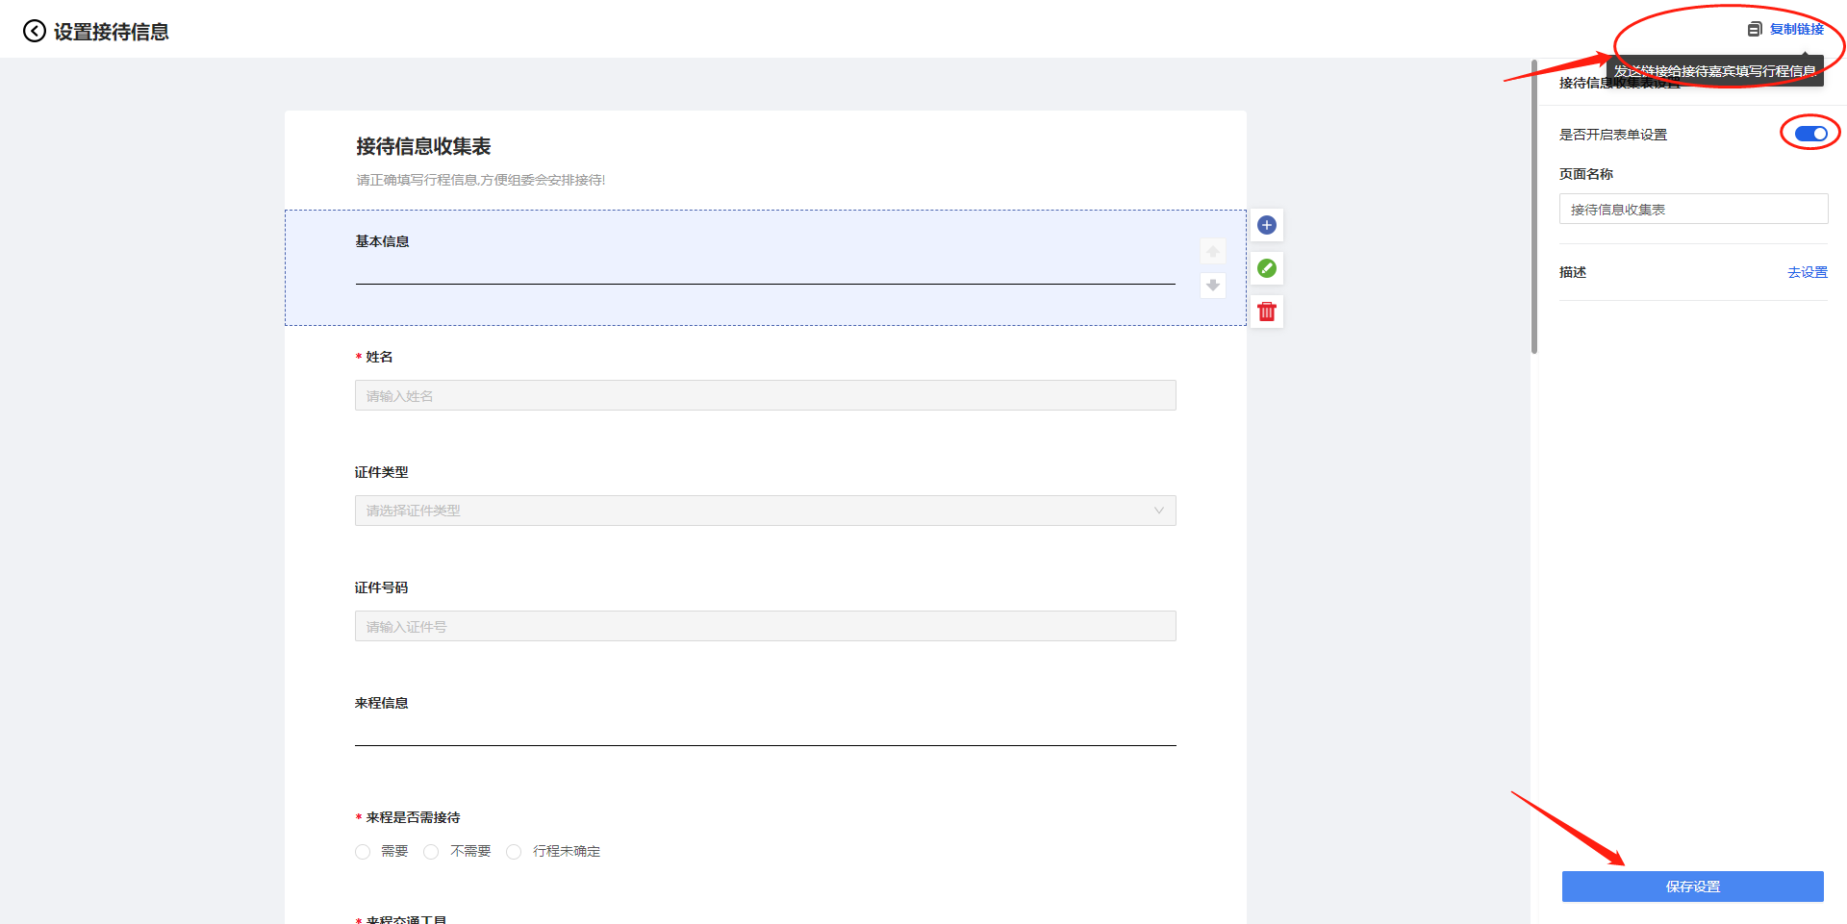Click the copy link icon
Image resolution: width=1847 pixels, height=924 pixels.
[1755, 30]
